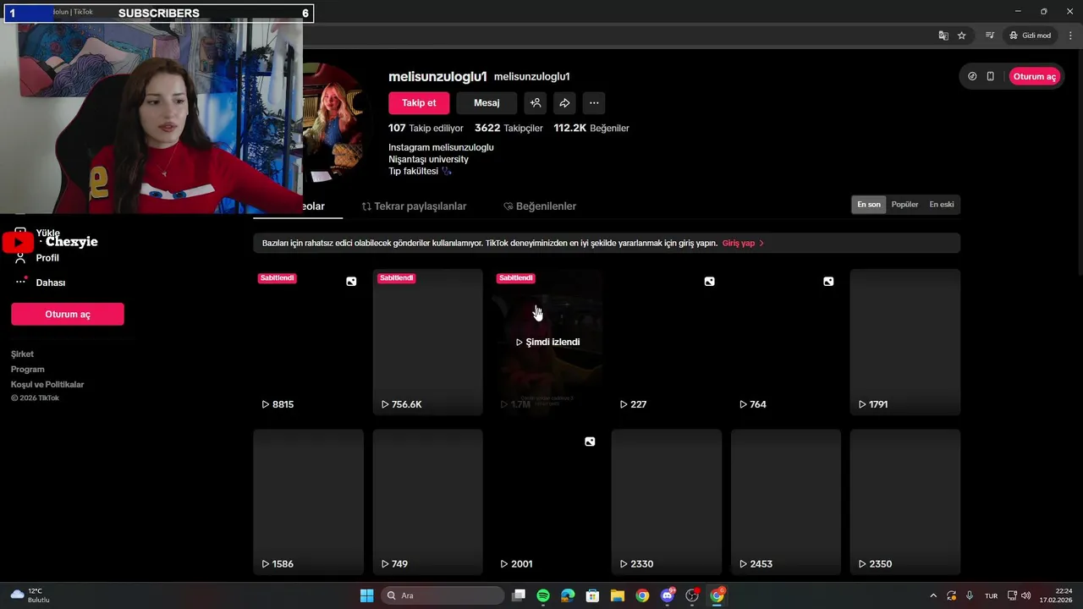Open the video with 1791 views
This screenshot has width=1083, height=609.
[905, 342]
